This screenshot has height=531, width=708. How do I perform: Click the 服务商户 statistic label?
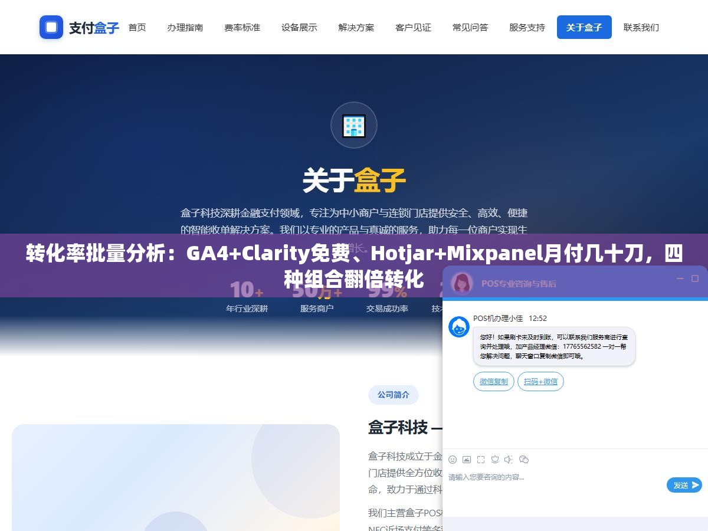(317, 309)
